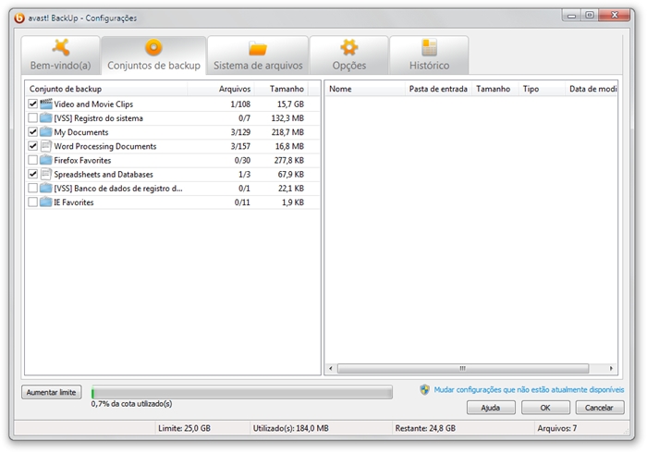Select the 'Spreadsheets and Databases' row text

click(104, 174)
